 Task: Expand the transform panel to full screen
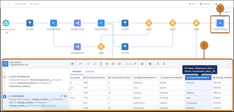229,64
